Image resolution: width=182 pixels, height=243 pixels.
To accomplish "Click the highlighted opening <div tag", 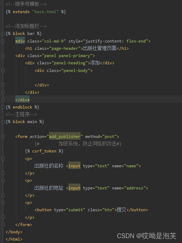I will pyautogui.click(x=20, y=41).
